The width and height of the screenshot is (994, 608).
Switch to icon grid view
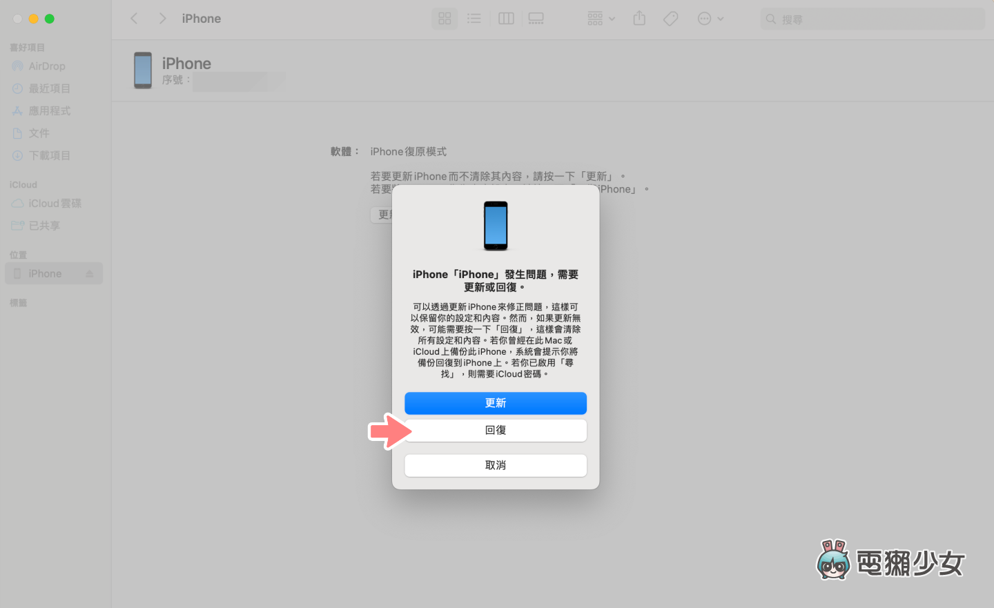(x=445, y=19)
